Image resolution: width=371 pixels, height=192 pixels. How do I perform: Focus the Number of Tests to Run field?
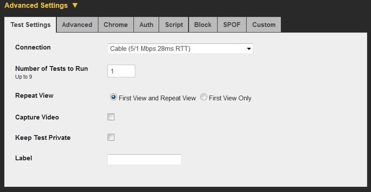point(121,71)
